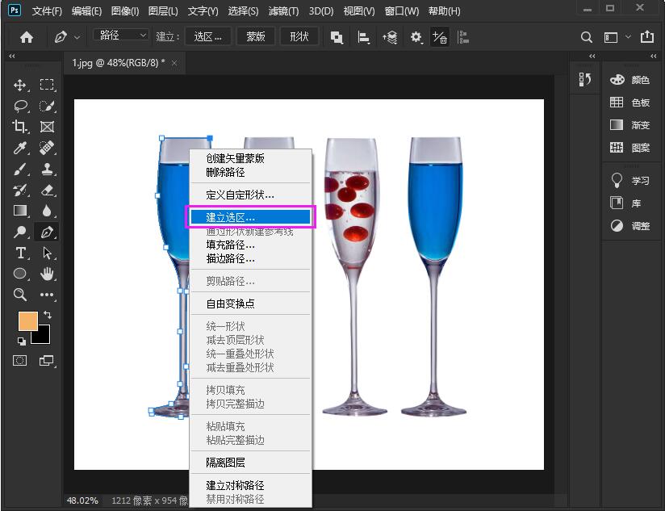The image size is (665, 511).
Task: Open the 文件(F) menu
Action: click(x=47, y=11)
